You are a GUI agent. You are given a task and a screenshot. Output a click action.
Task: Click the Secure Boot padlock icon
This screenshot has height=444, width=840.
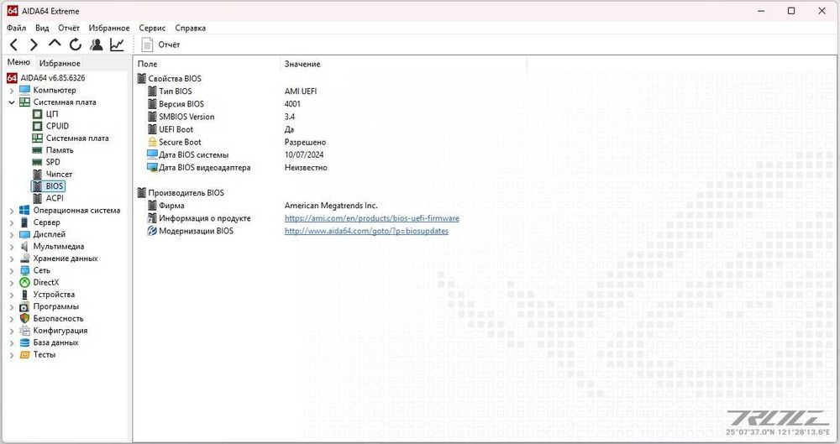tap(152, 143)
